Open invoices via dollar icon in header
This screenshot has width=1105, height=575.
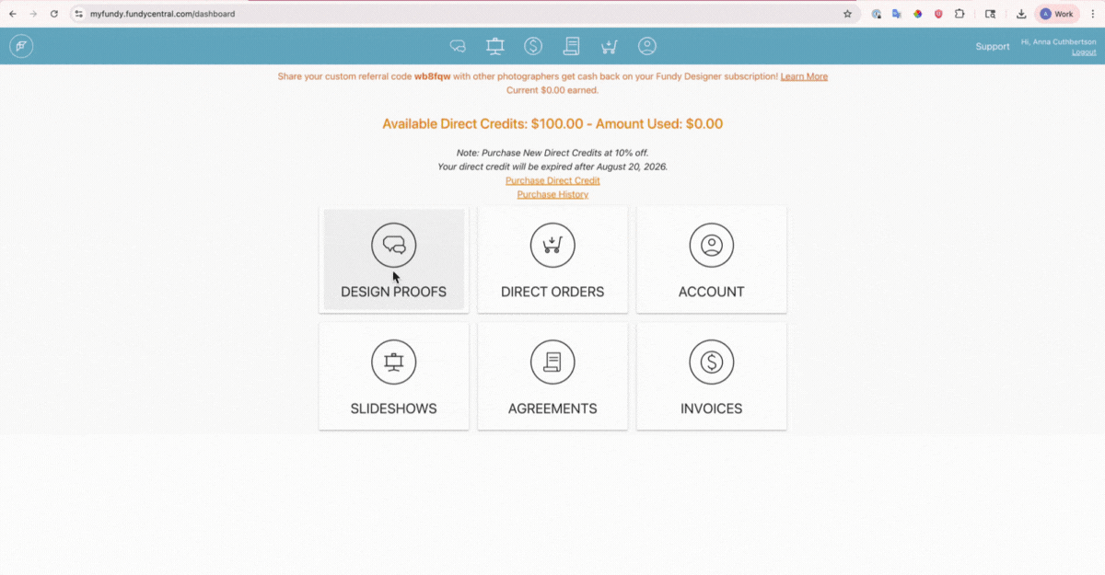533,46
